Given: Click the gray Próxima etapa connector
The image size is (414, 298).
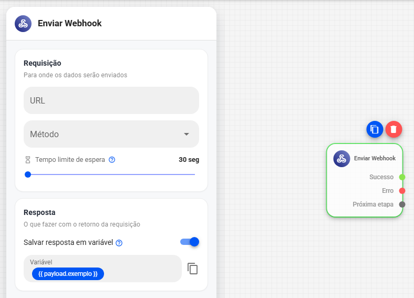Looking at the screenshot, I should tap(402, 204).
